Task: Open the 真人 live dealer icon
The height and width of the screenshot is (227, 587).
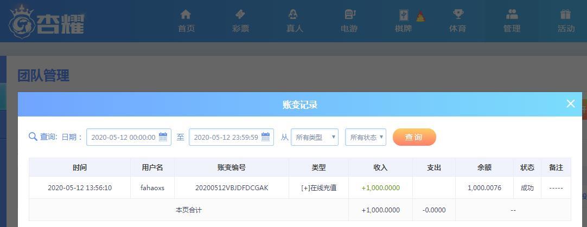Action: point(293,14)
